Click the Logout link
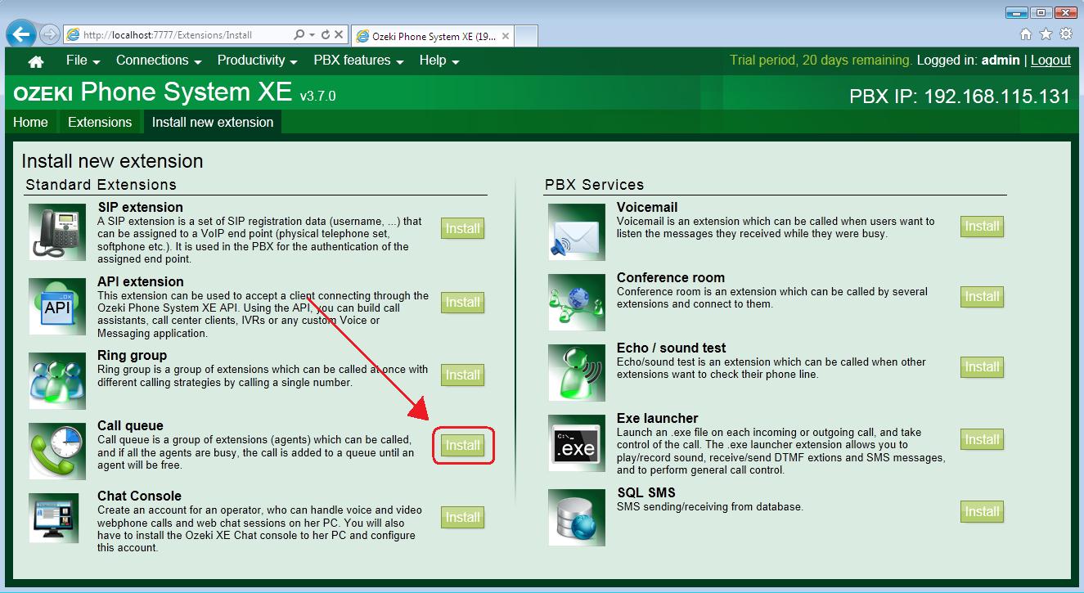Screen dimensions: 1084x593 coord(1050,60)
